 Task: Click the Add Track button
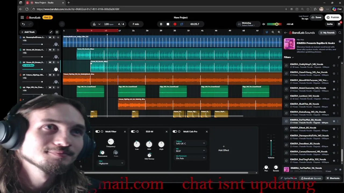(x=28, y=32)
